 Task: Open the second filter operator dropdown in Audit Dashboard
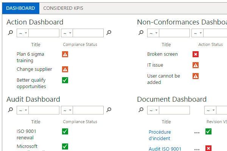[67, 110]
